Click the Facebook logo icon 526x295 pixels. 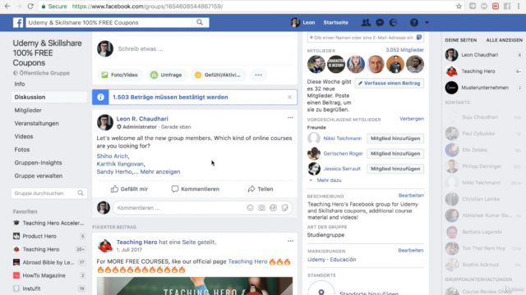[18, 22]
